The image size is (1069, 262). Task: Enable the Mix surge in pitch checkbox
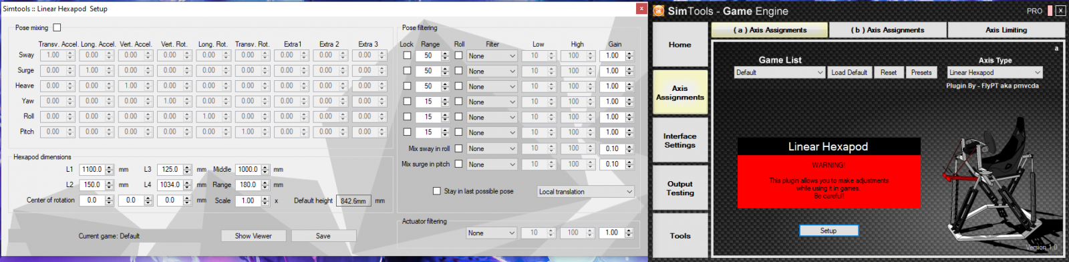[x=458, y=164]
